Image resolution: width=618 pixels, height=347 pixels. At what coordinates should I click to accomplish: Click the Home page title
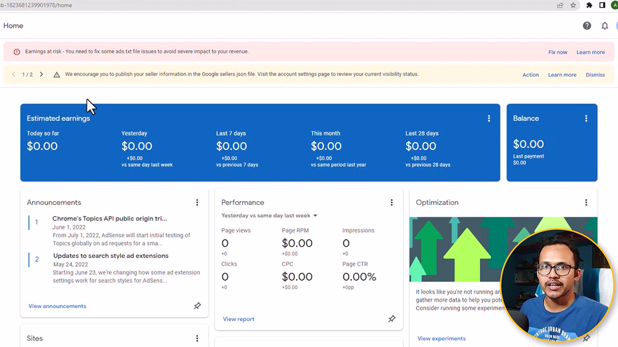tap(13, 26)
